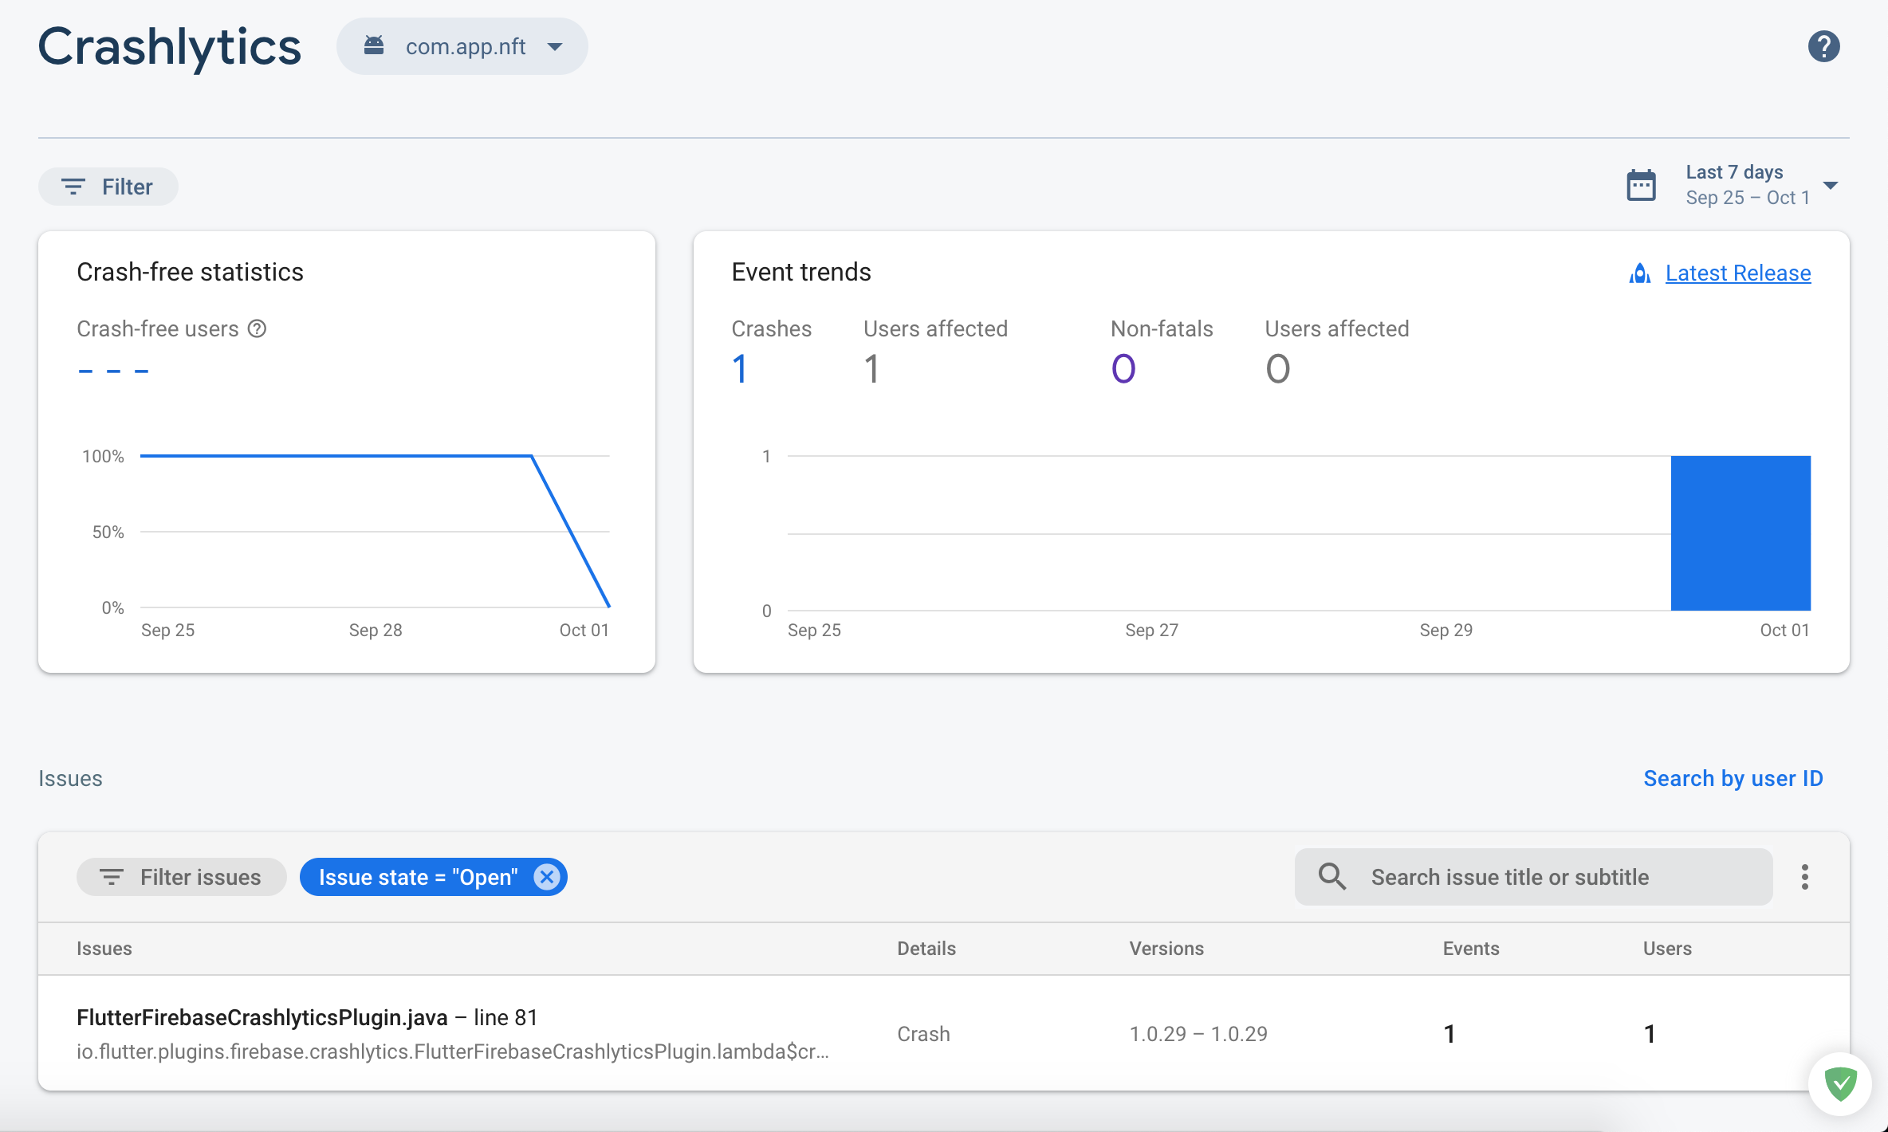This screenshot has width=1888, height=1132.
Task: Click the calendar date range icon
Action: pos(1641,186)
